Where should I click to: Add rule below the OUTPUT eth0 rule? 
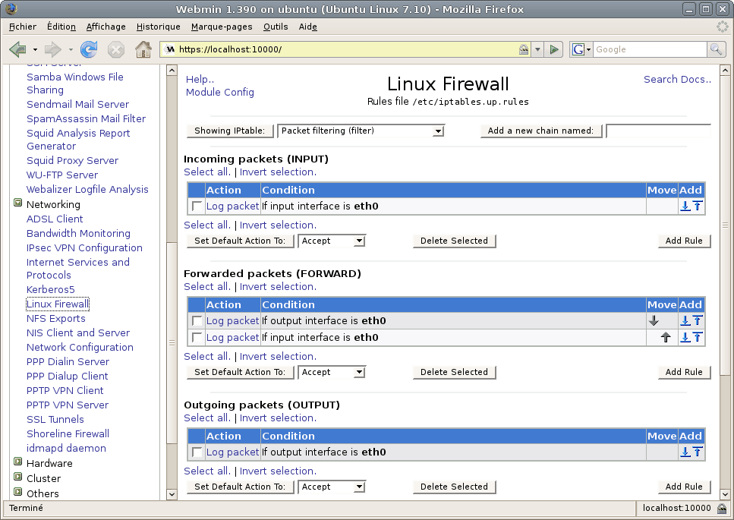(x=685, y=452)
